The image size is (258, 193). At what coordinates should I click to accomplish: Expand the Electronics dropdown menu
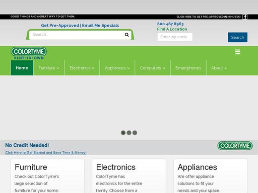coord(82,68)
